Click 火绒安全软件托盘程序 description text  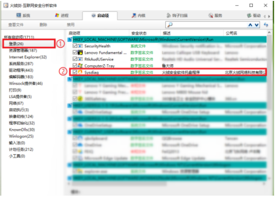click(x=181, y=72)
